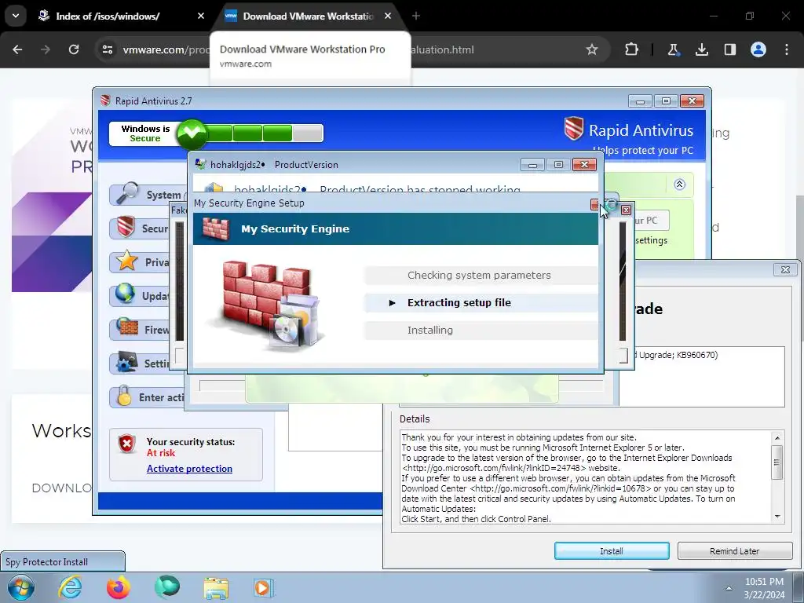Go back in browser history
This screenshot has width=804, height=603.
coord(17,49)
